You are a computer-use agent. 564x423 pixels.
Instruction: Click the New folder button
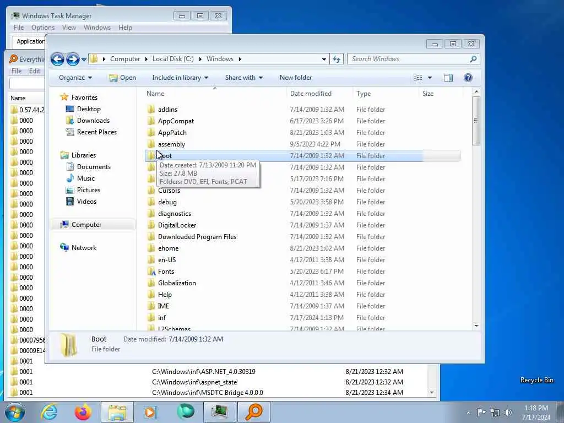[296, 78]
